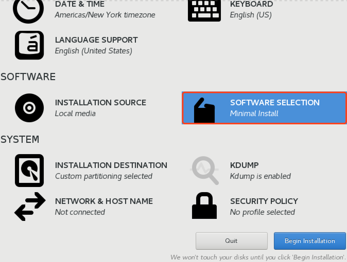Image resolution: width=347 pixels, height=262 pixels.
Task: Click 'Custom partitioning selected' text
Action: point(104,176)
